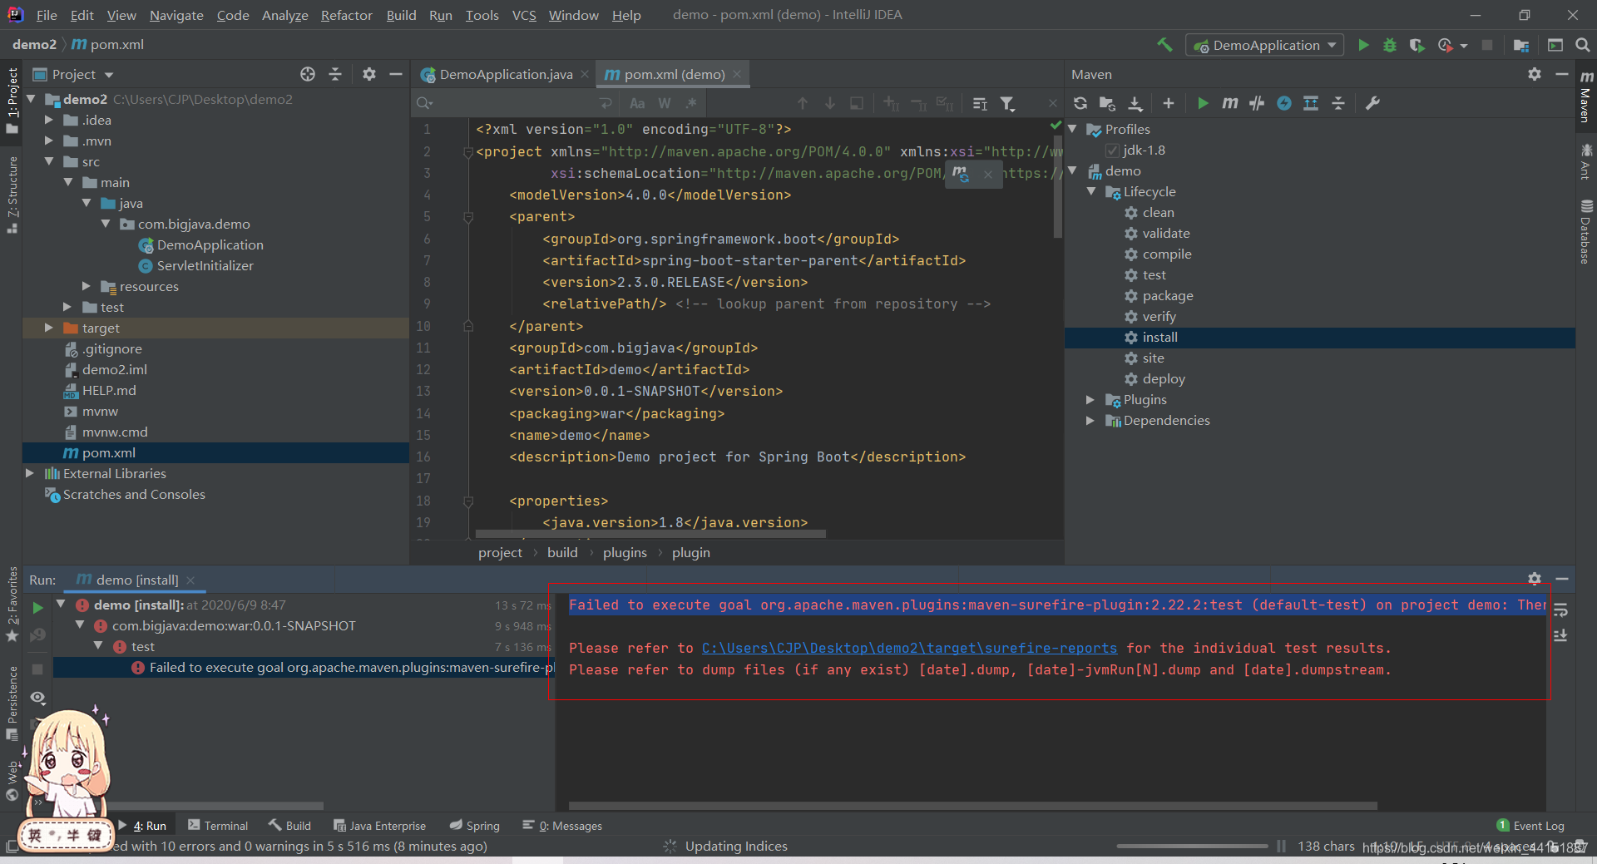The height and width of the screenshot is (864, 1597).
Task: Click the filter search results icon
Action: tap(1008, 103)
